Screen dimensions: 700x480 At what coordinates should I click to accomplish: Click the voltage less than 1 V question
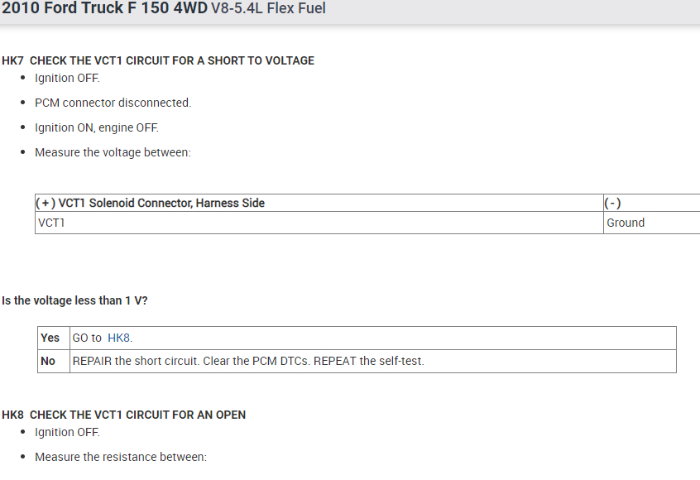pyautogui.click(x=74, y=300)
